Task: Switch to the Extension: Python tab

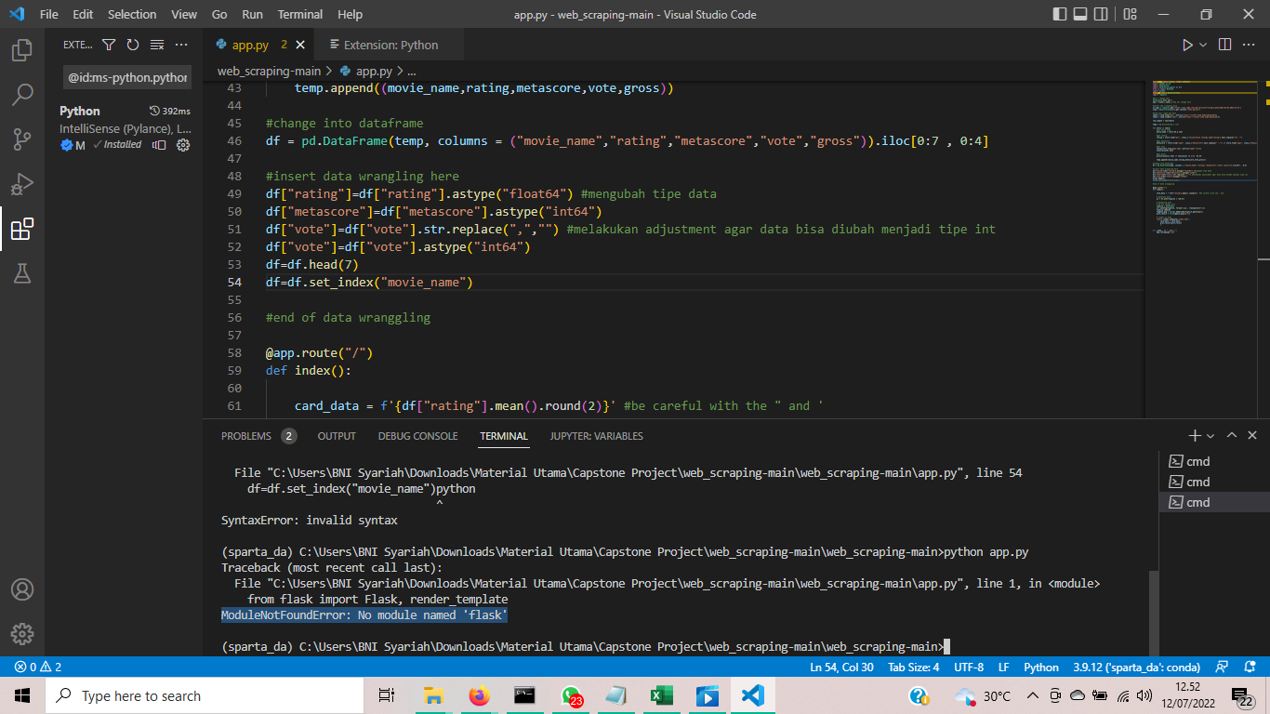Action: pyautogui.click(x=387, y=43)
